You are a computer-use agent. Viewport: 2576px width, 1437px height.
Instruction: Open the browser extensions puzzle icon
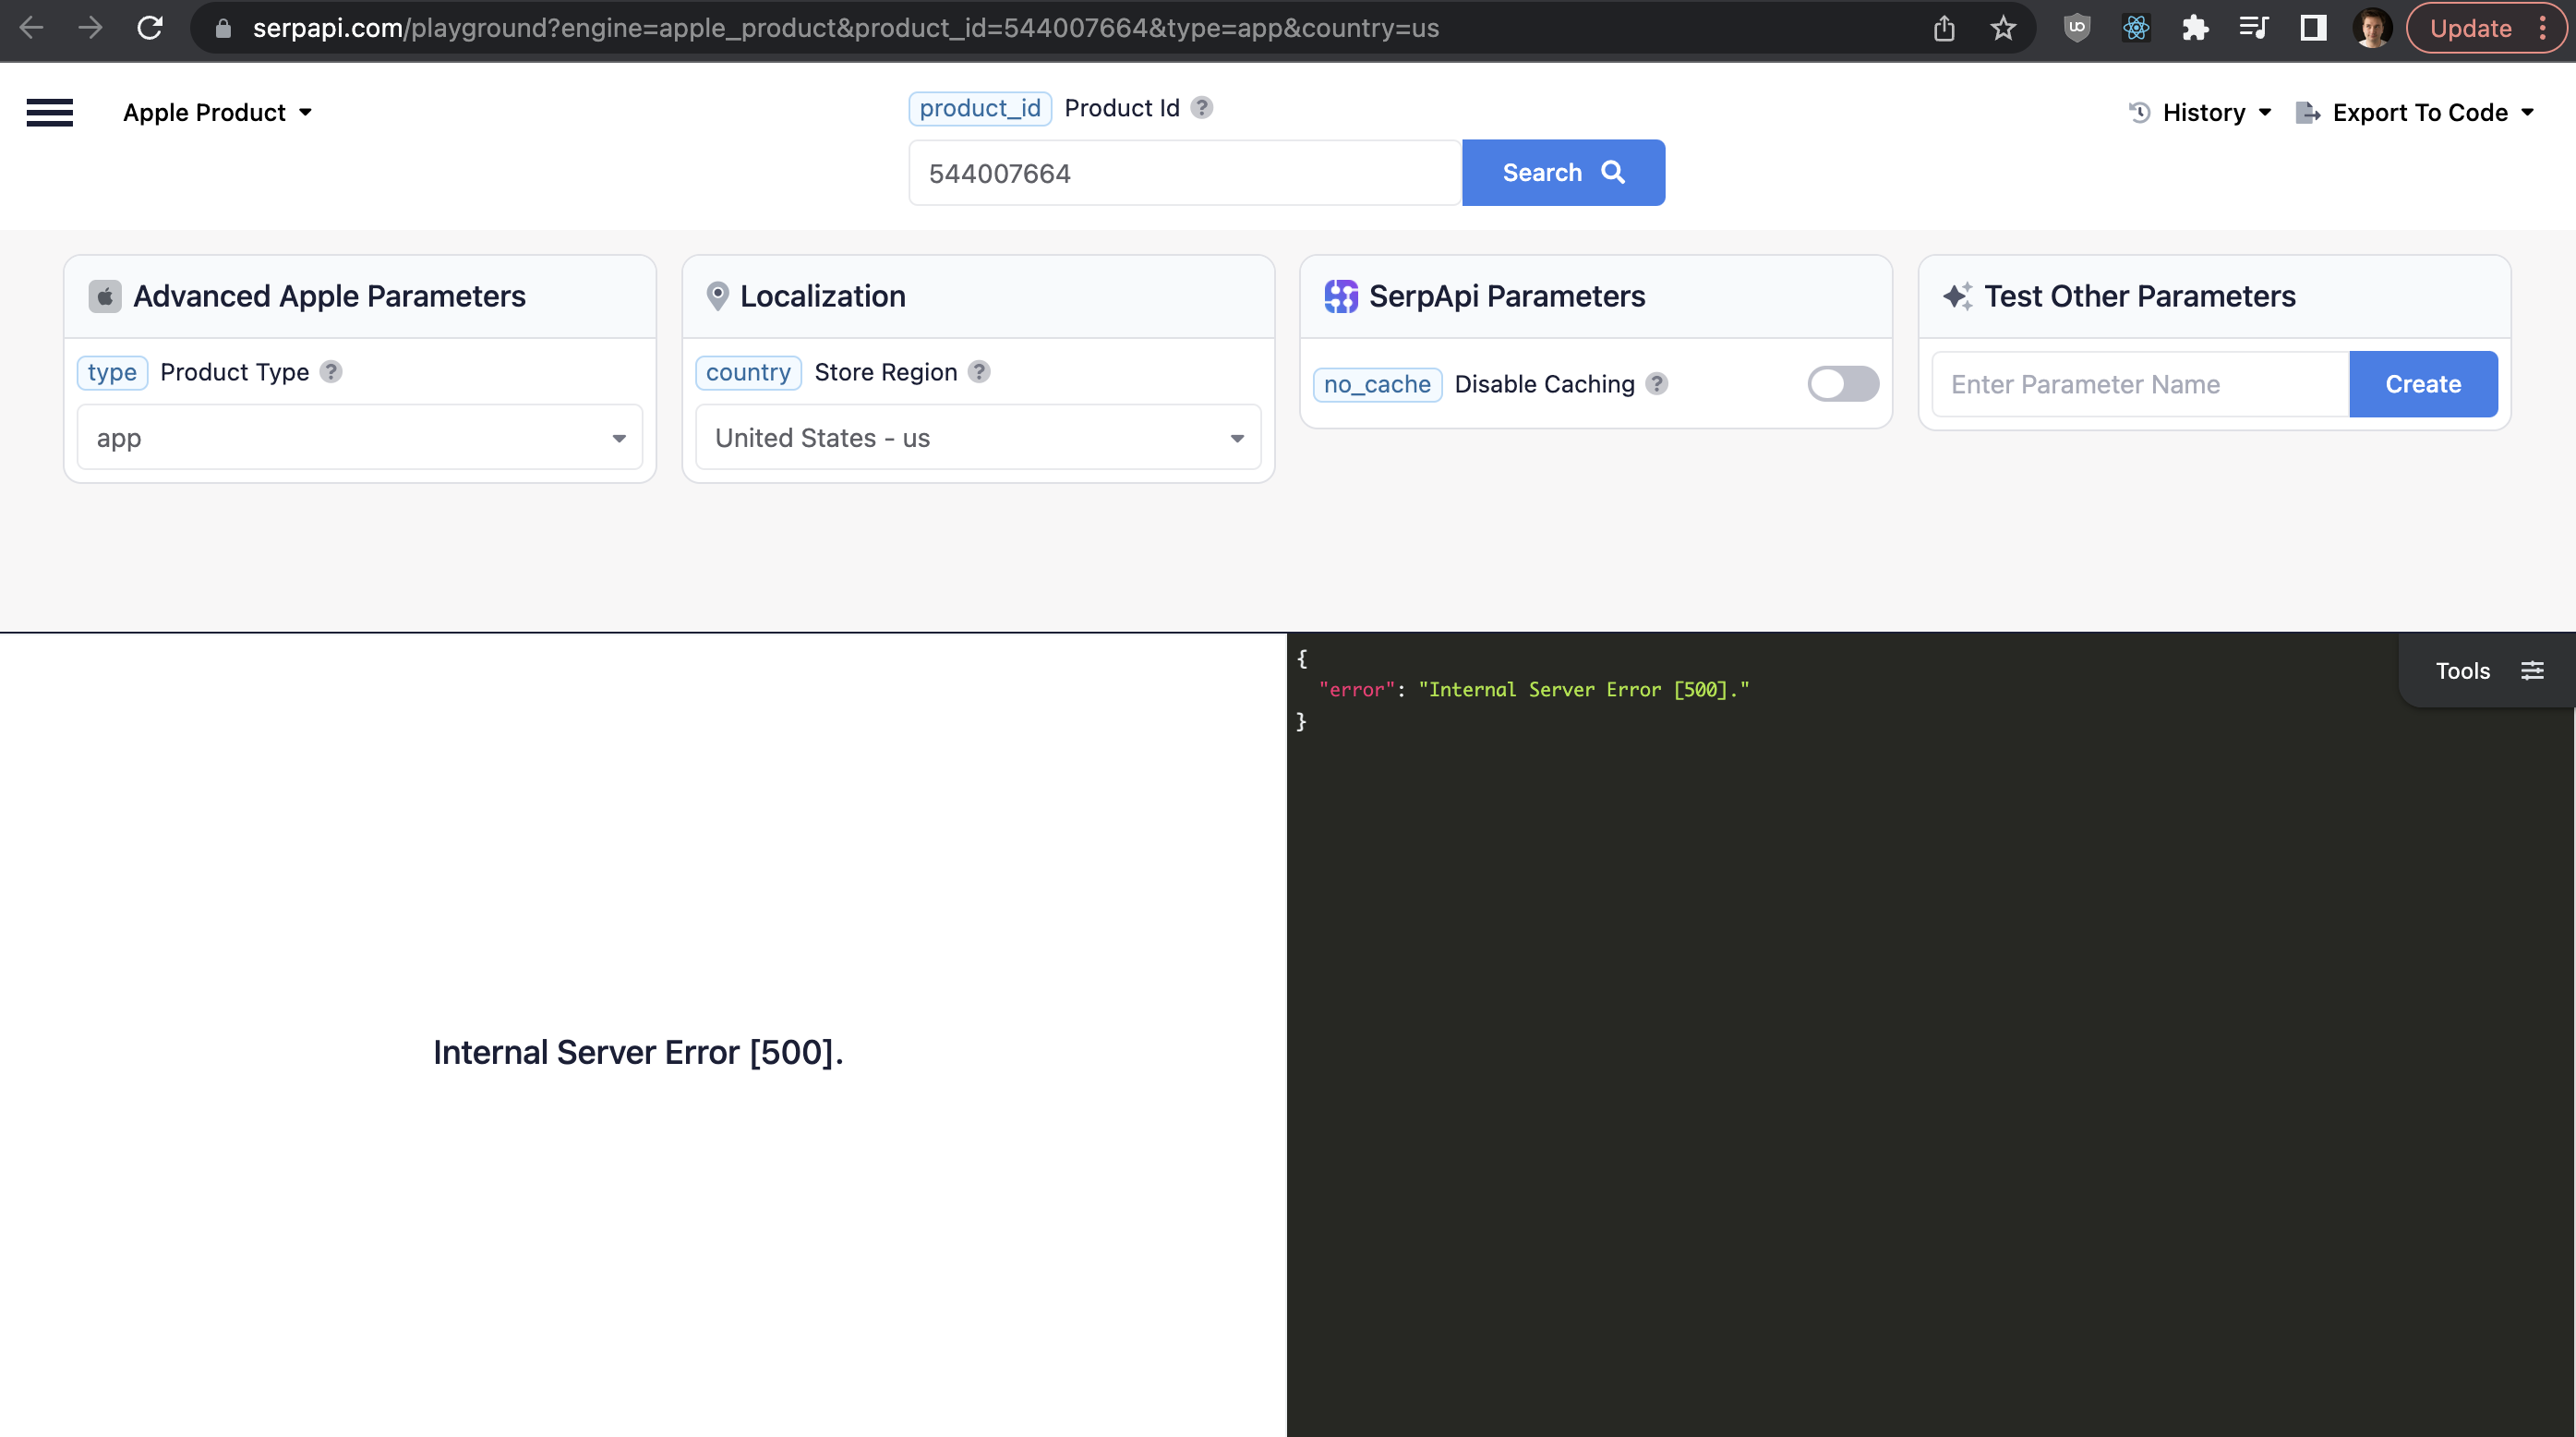click(x=2195, y=28)
